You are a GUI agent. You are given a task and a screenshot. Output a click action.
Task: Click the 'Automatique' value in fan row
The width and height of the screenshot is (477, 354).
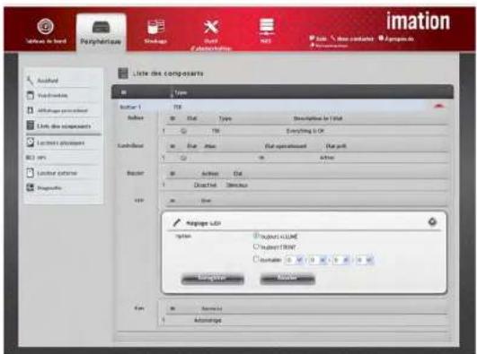click(208, 320)
